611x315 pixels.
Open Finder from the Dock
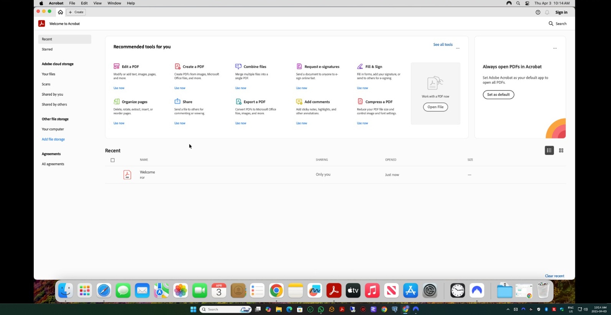tap(66, 291)
